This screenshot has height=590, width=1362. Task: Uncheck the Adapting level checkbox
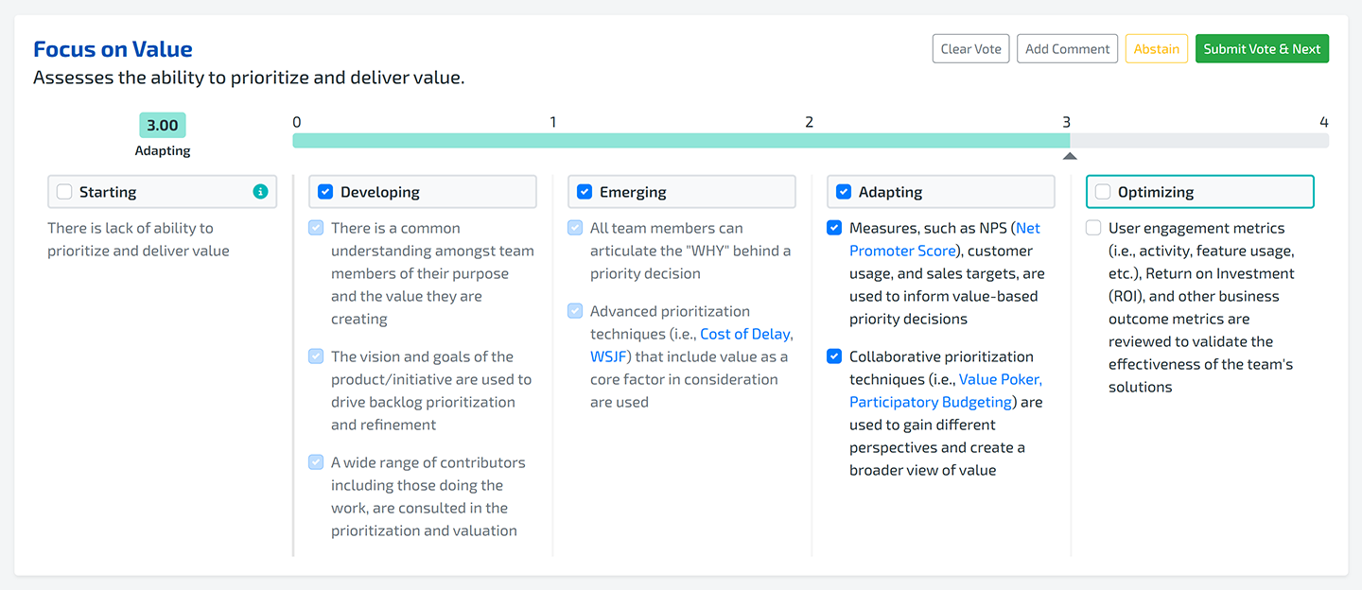click(x=844, y=192)
